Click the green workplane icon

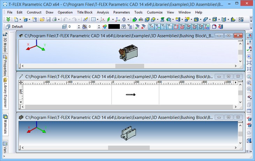click(109, 20)
